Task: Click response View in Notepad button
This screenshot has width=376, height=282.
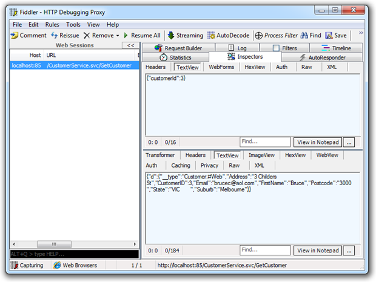Action: [318, 251]
